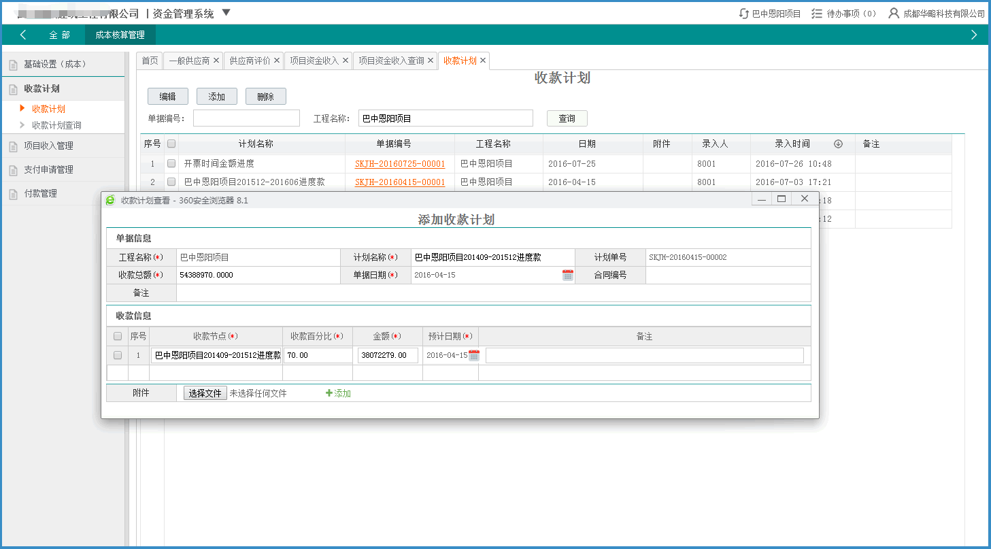The height and width of the screenshot is (549, 991).
Task: Expand 支付申请管理 in the sidebar
Action: click(x=64, y=169)
